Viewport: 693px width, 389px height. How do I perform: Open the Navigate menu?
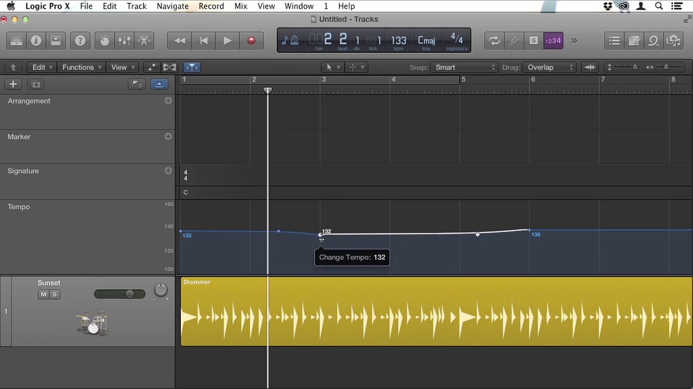(x=172, y=6)
